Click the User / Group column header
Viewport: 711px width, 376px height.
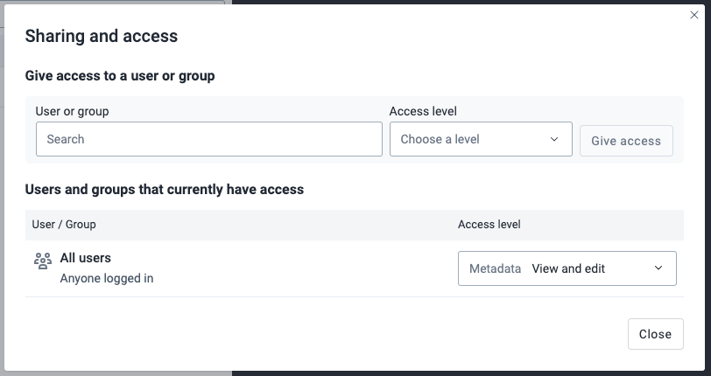tap(64, 225)
